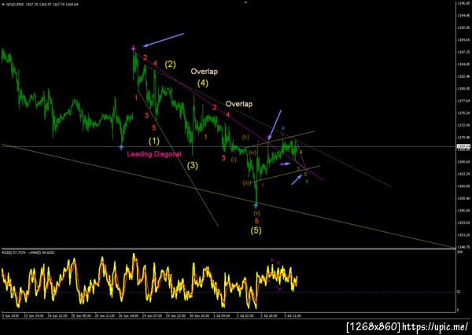The image size is (472, 335).
Task: Click the 30 Jun 16:00 time axis label
Action: (x=200, y=316)
